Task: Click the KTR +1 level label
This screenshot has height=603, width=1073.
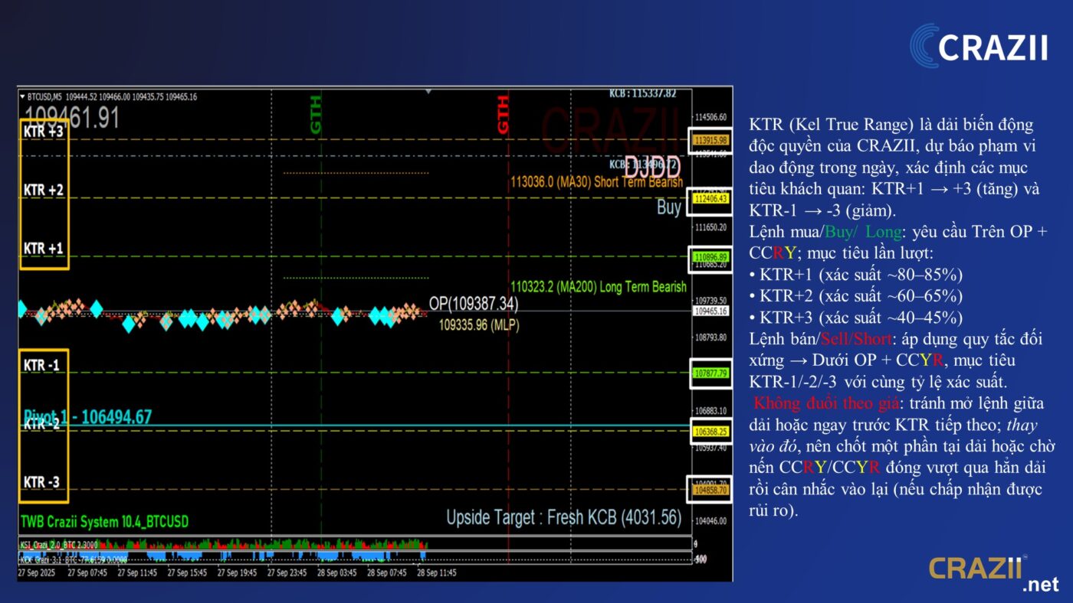Action: pyautogui.click(x=43, y=249)
